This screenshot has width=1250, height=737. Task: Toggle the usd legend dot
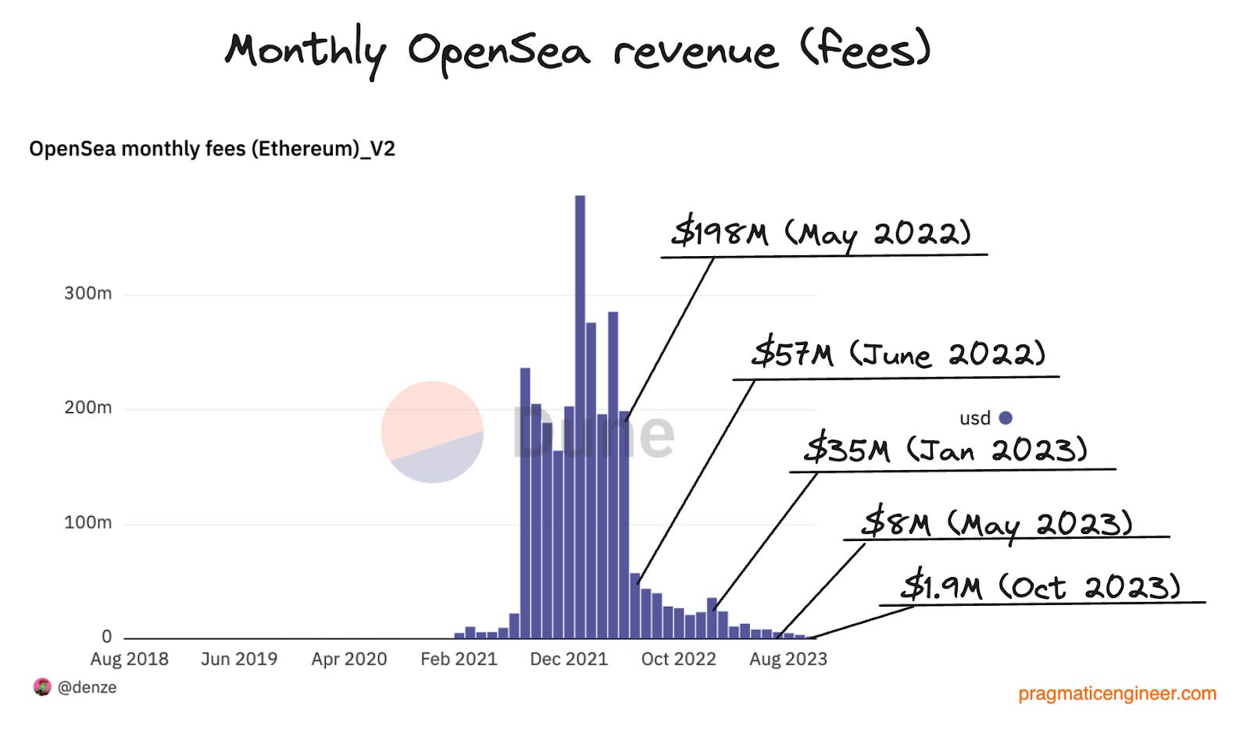click(1005, 418)
